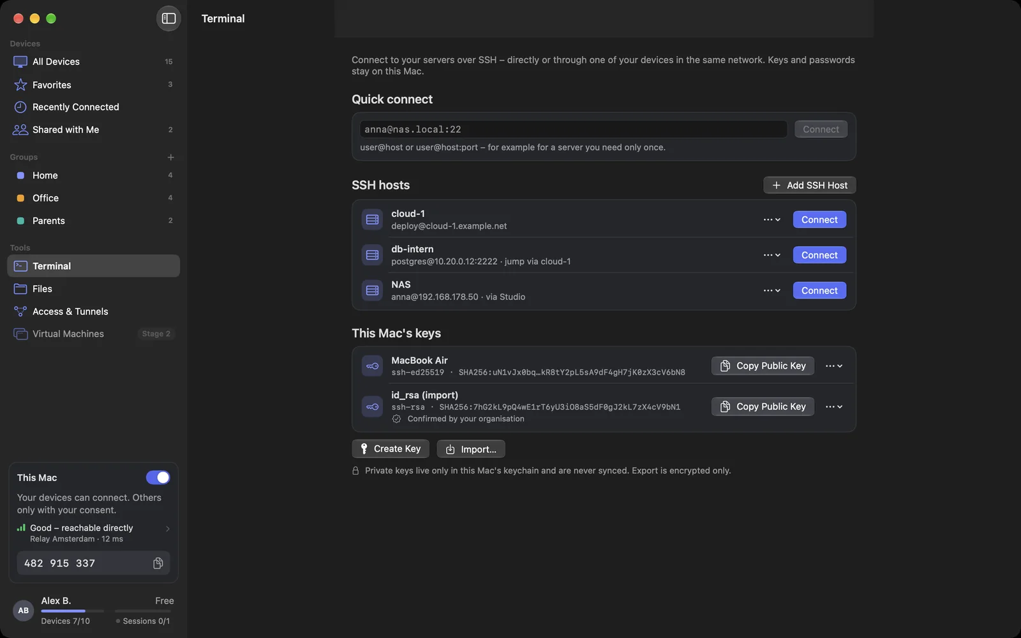
Task: Click the device ID 482 915 337
Action: tap(59, 563)
